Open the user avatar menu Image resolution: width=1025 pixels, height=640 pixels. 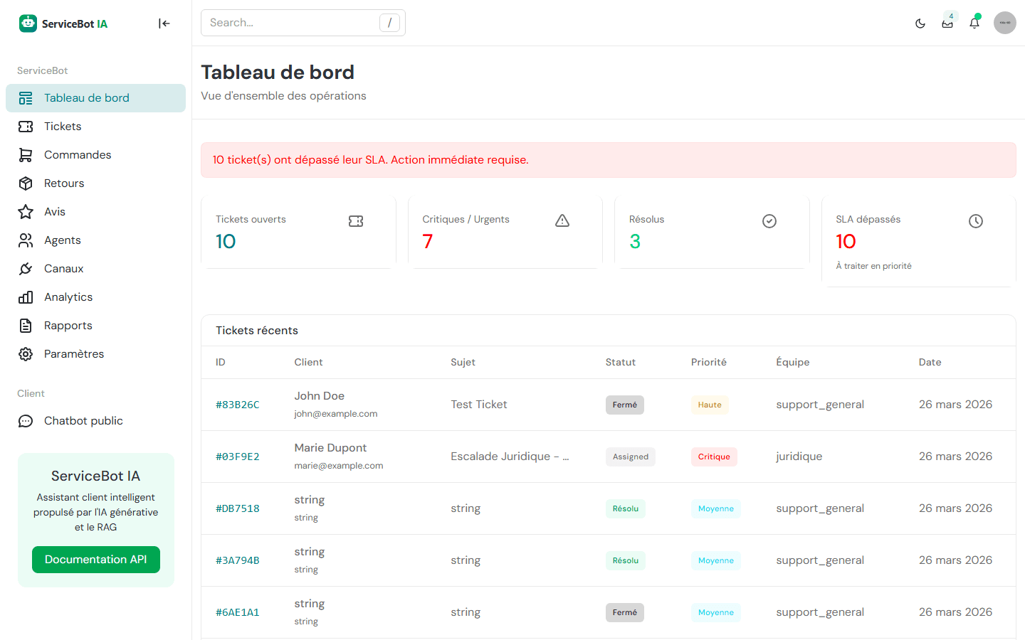(1005, 23)
